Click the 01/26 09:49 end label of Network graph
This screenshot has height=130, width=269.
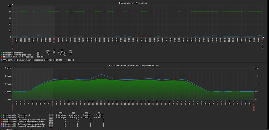[x=254, y=106]
